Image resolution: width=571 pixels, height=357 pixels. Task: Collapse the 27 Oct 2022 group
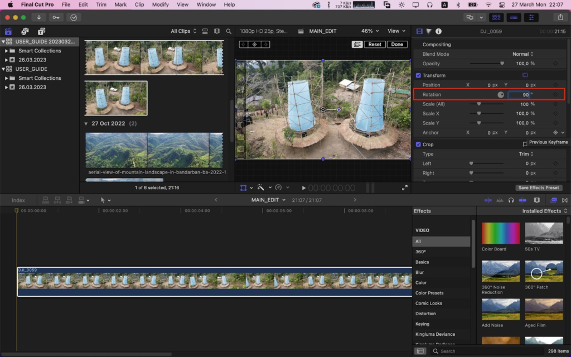click(86, 123)
